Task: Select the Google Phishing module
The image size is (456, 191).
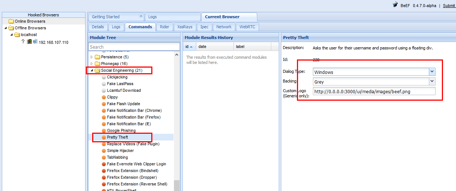Action: 121,130
